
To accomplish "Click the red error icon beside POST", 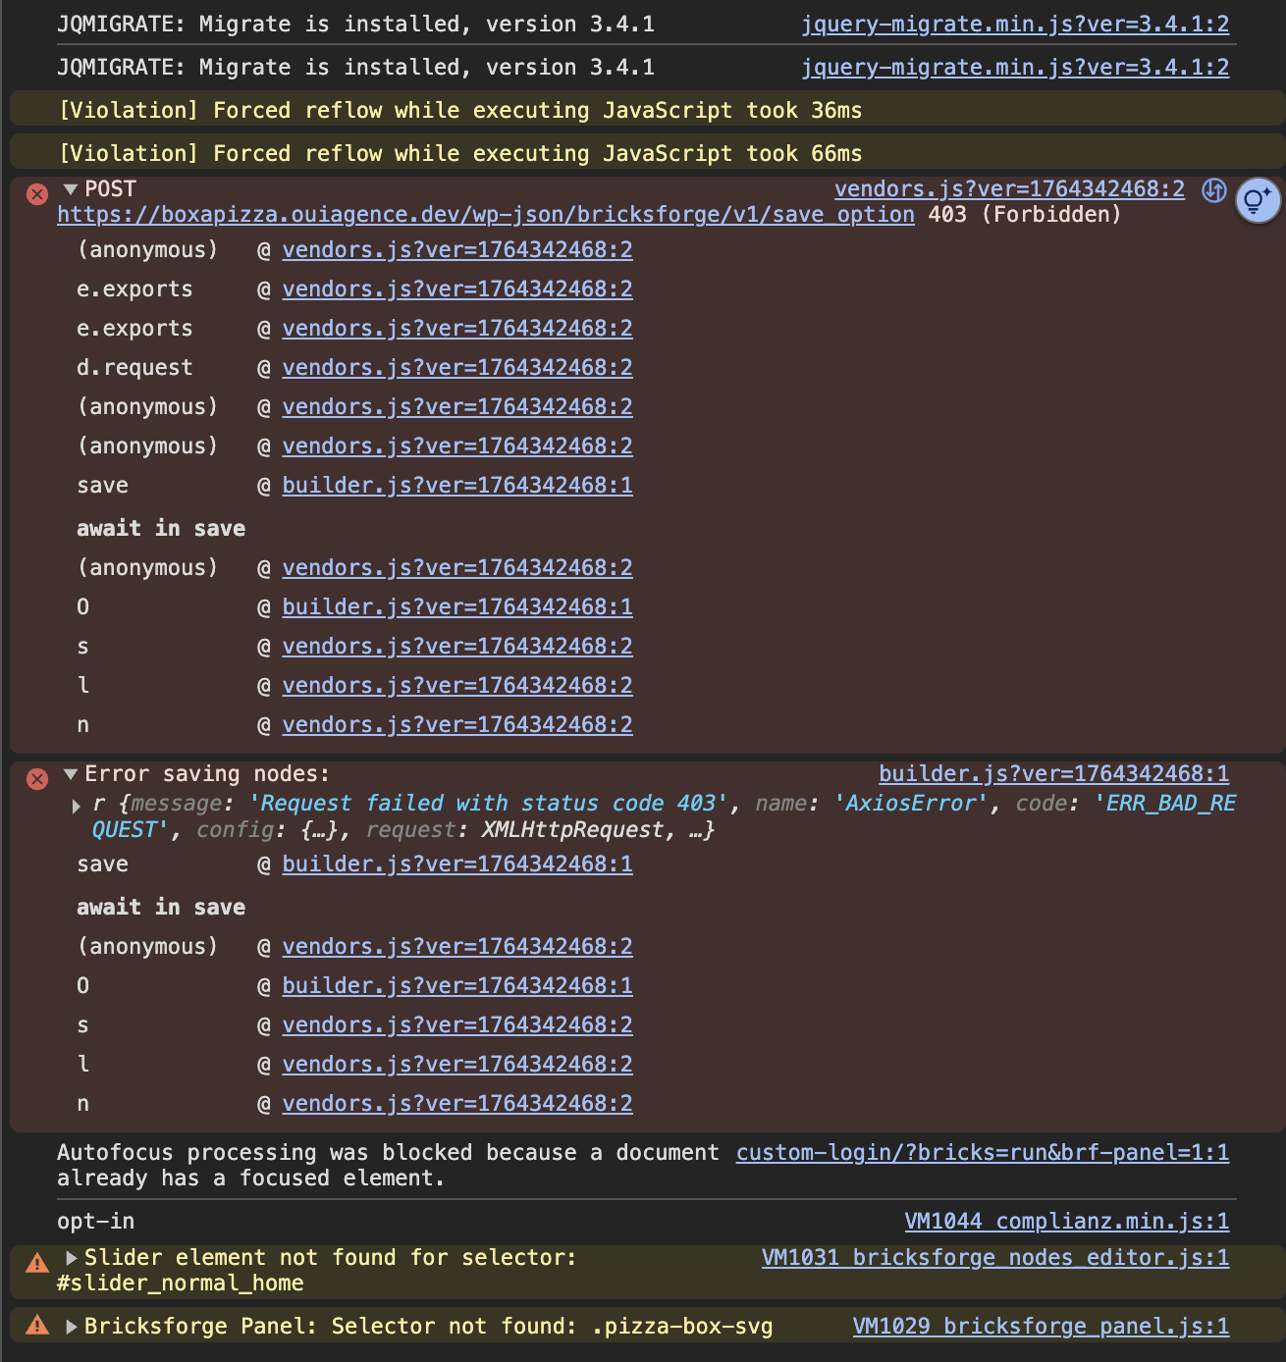I will (37, 194).
